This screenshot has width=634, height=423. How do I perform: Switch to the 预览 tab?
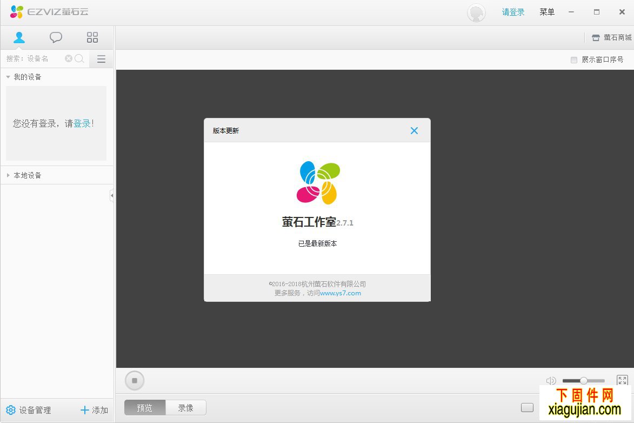coord(145,408)
